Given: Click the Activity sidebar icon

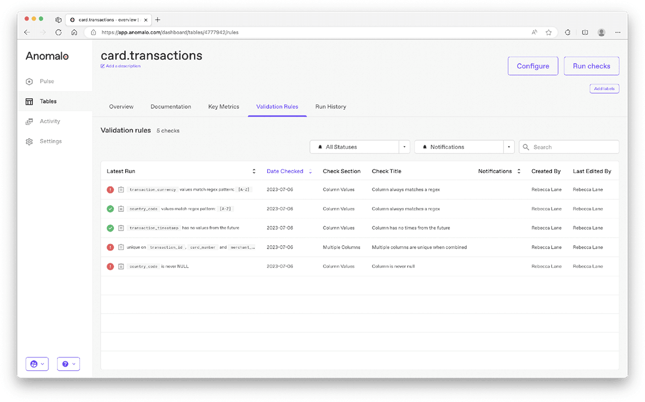Looking at the screenshot, I should click(30, 121).
